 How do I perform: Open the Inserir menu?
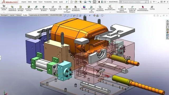pyautogui.click(x=40, y=2)
